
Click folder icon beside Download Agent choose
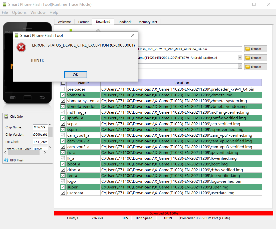(x=248, y=49)
